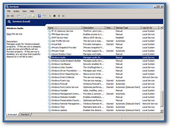Select the Windows Firewall service row
The width and height of the screenshot is (171, 127).
[59, 84]
